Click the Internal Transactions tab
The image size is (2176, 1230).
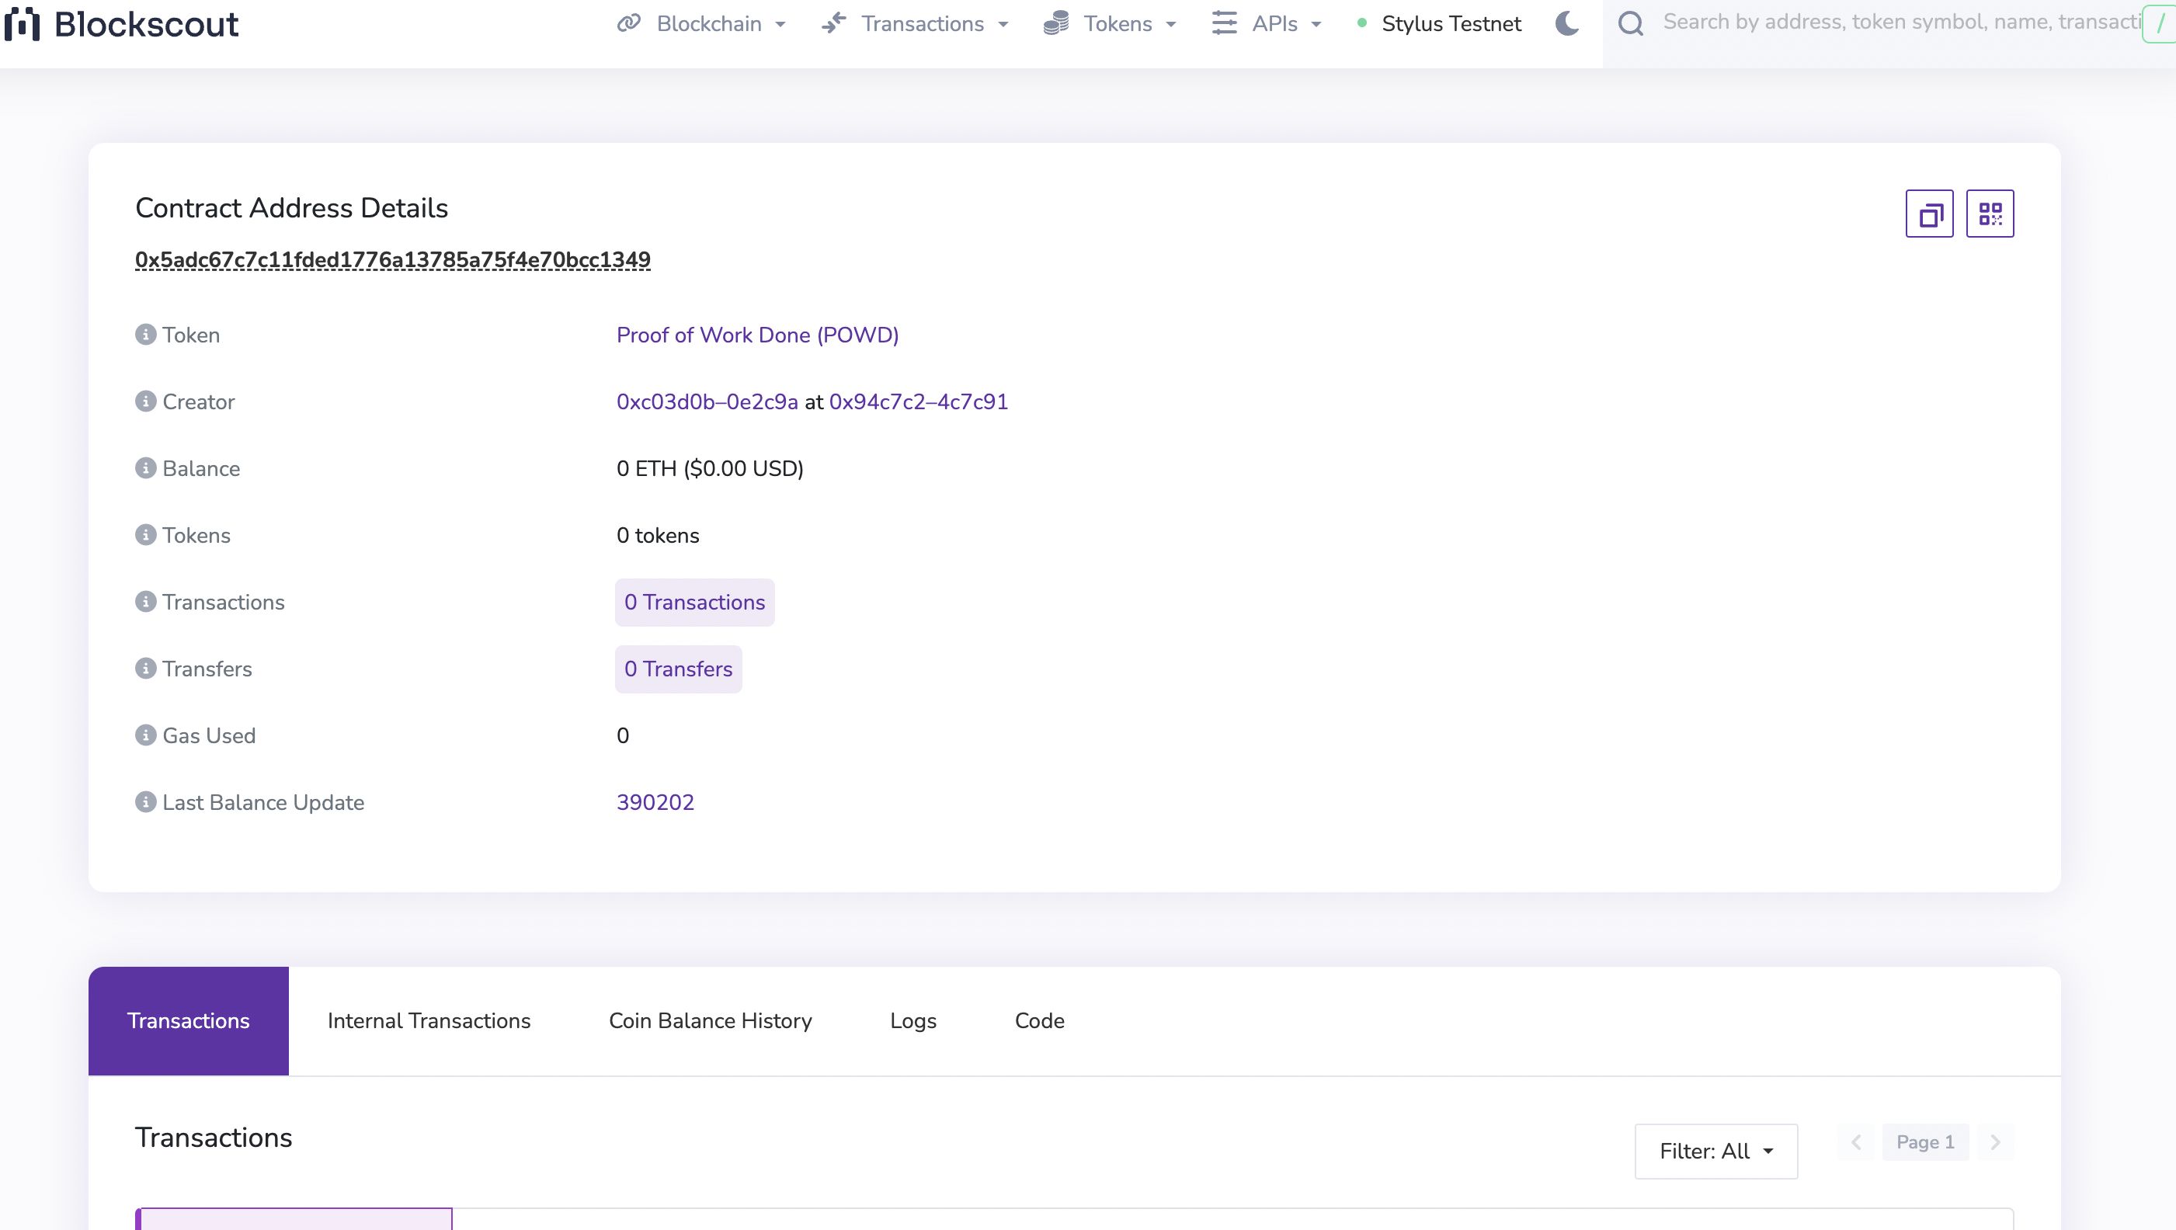pos(429,1021)
